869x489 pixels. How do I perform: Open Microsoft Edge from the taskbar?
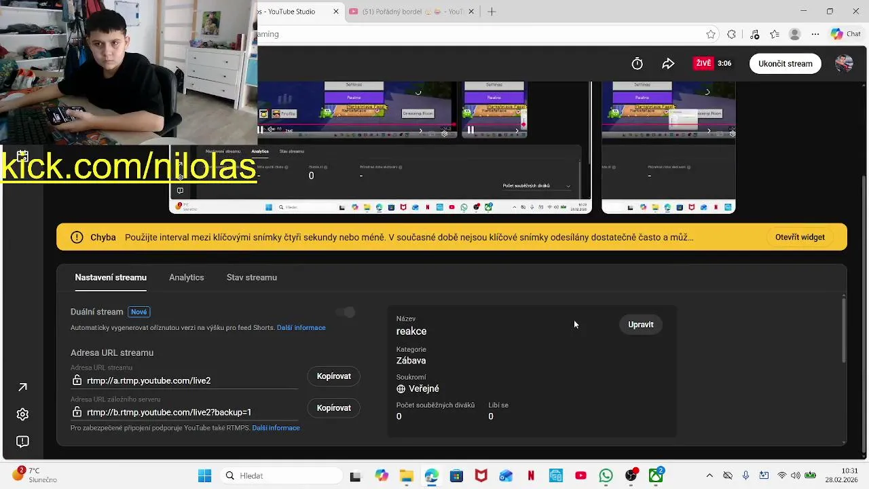(431, 476)
